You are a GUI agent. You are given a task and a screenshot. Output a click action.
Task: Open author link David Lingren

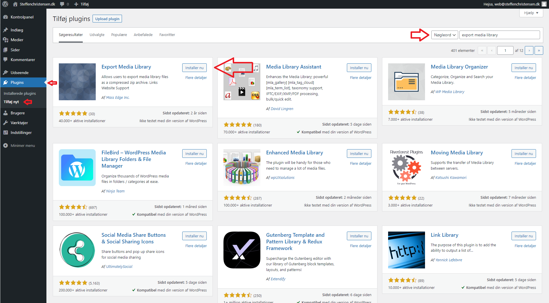[x=282, y=109]
